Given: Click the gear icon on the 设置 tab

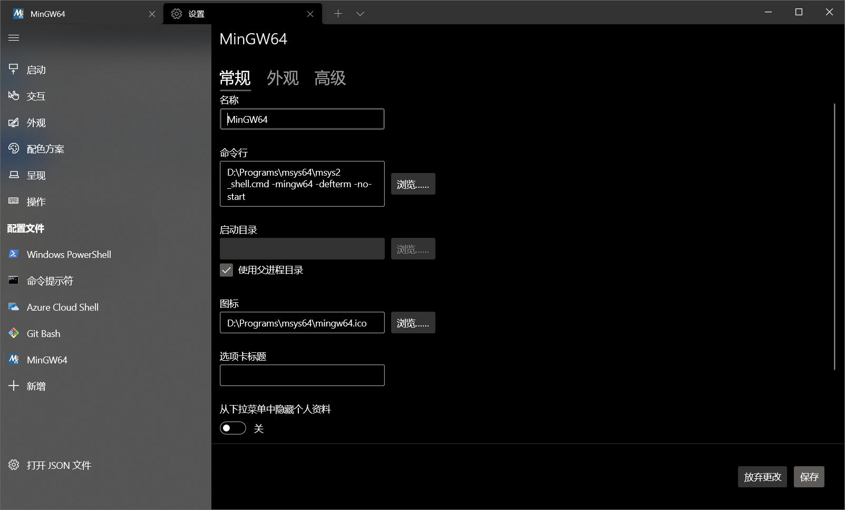Looking at the screenshot, I should pos(177,14).
